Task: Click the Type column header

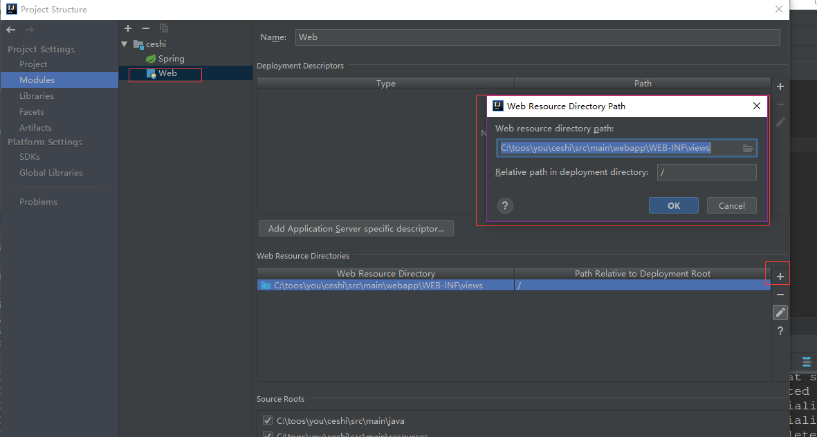Action: (386, 84)
